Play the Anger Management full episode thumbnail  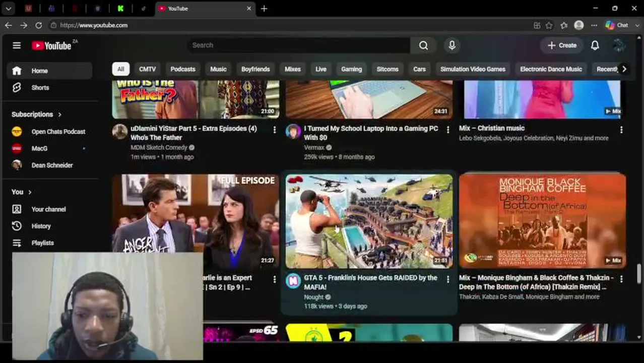click(196, 221)
